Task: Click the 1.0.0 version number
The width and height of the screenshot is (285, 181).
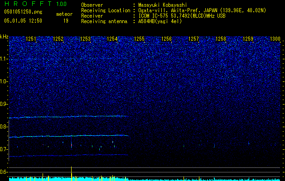Action: [62, 4]
